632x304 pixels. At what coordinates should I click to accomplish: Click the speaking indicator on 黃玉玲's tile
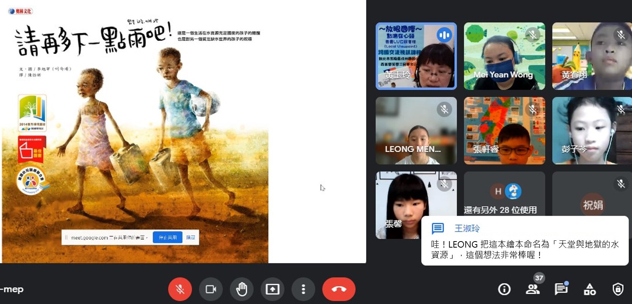[444, 35]
